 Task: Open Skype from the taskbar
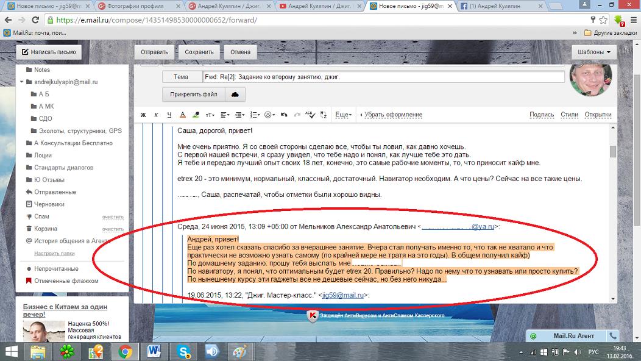[183, 352]
